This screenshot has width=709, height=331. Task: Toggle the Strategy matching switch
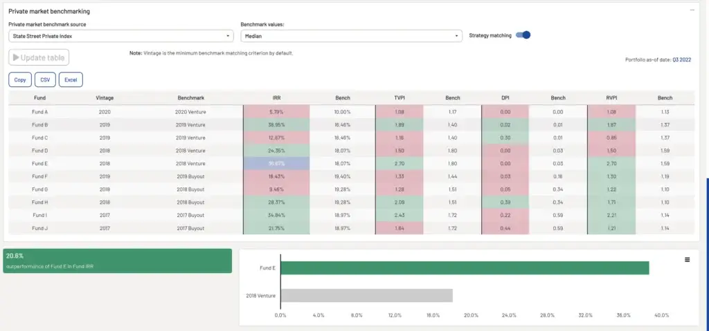tap(523, 35)
